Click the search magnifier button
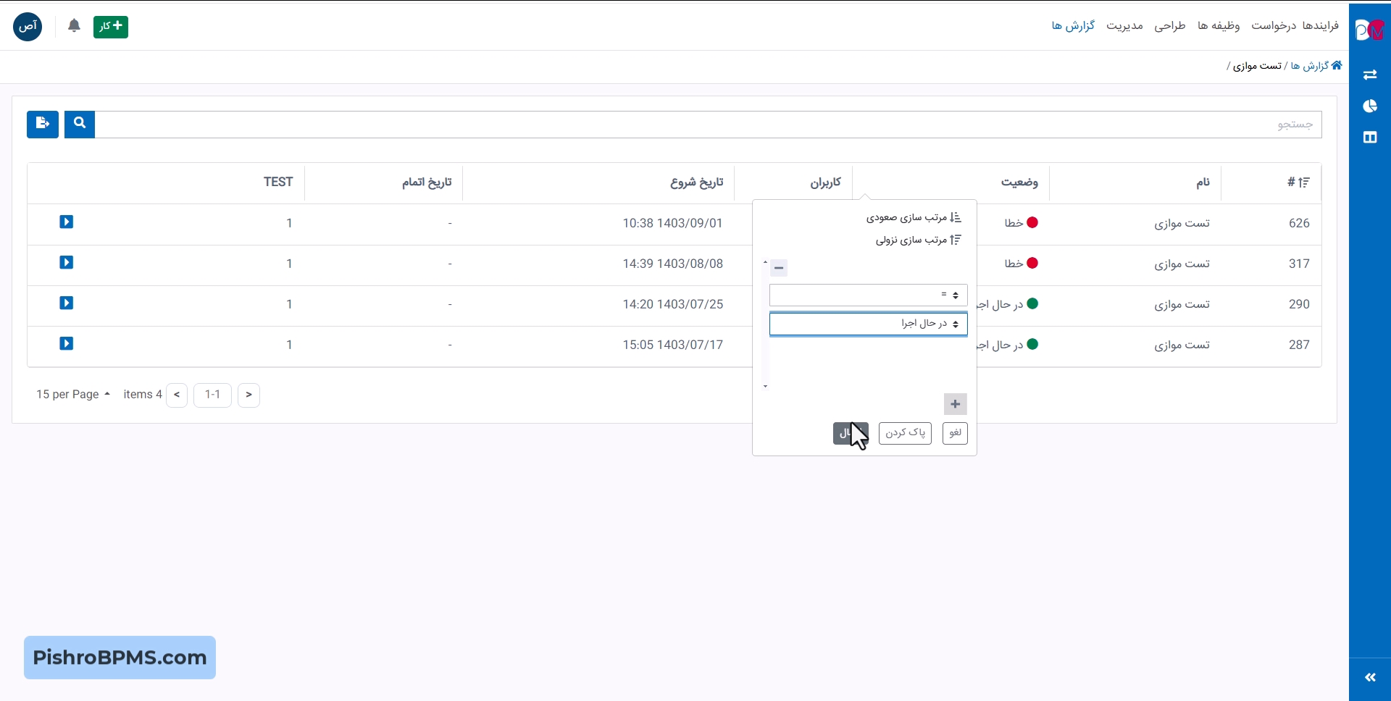Image resolution: width=1391 pixels, height=701 pixels. coord(80,124)
